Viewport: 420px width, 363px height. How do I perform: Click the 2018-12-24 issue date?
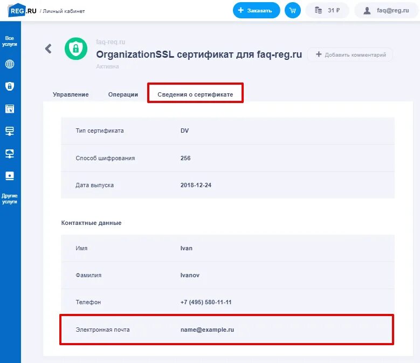(x=196, y=185)
